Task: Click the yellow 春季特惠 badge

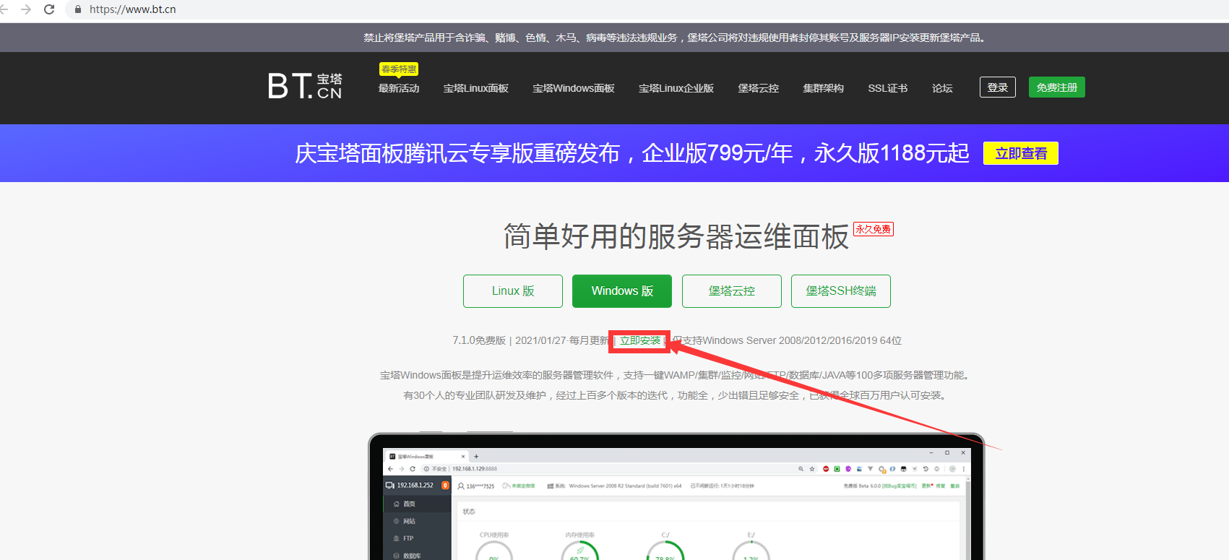Action: (x=399, y=69)
